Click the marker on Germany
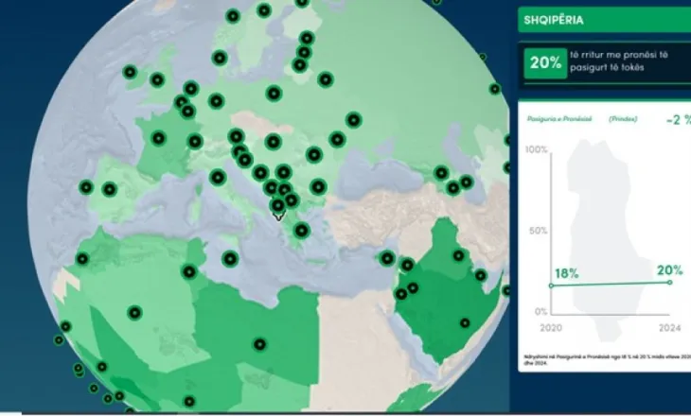Viewport: 691px width, 416px height. click(217, 101)
